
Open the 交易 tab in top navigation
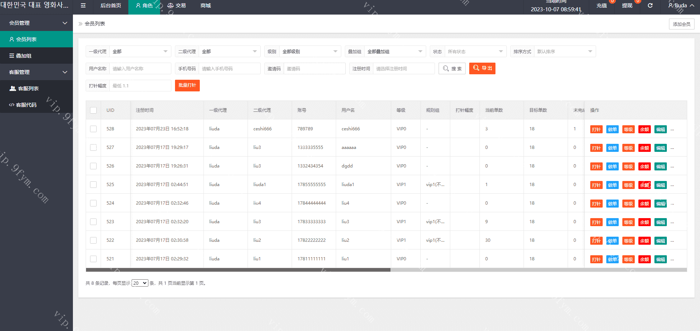177,5
